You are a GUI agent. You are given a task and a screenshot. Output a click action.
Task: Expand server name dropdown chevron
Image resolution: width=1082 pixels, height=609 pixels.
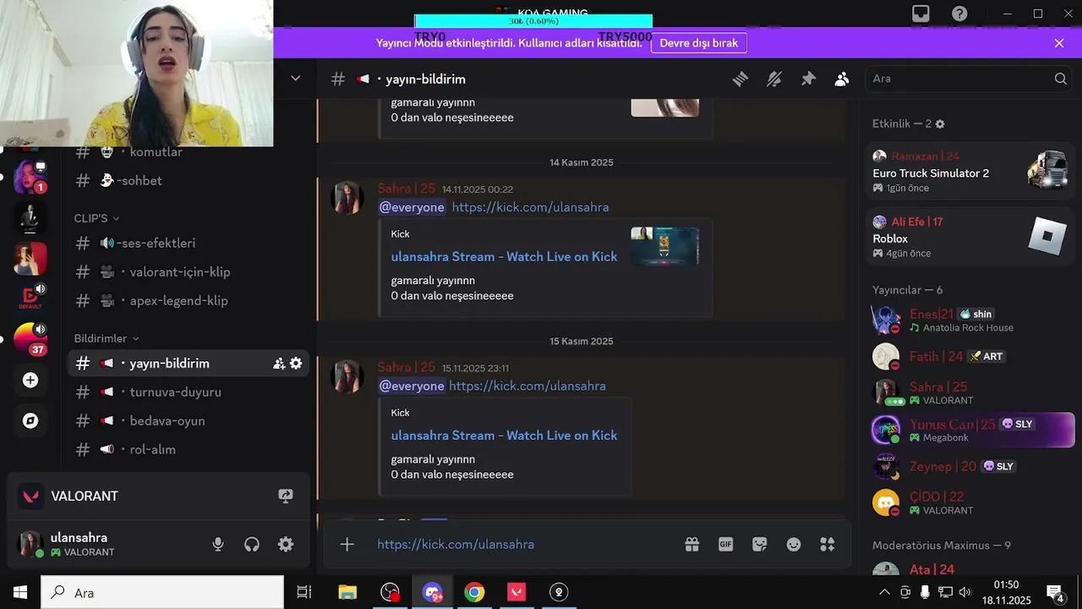point(295,78)
